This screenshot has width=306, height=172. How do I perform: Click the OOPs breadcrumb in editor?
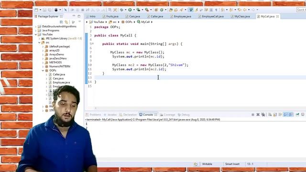[x=129, y=22]
